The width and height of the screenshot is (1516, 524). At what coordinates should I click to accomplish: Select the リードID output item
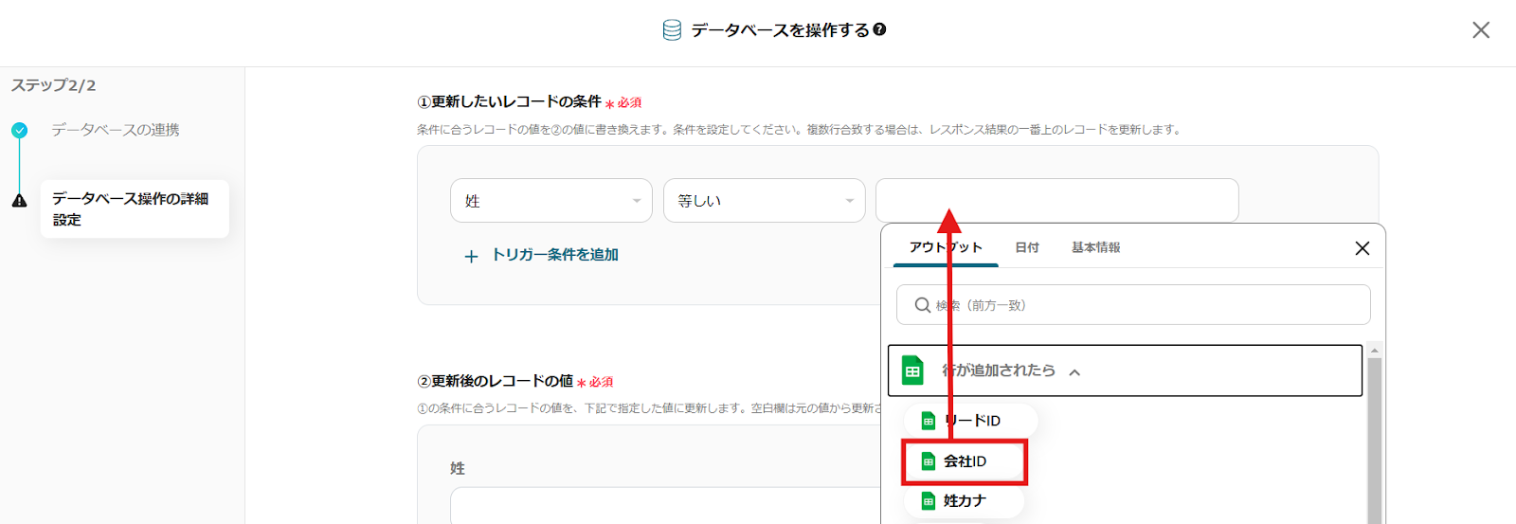coord(970,421)
